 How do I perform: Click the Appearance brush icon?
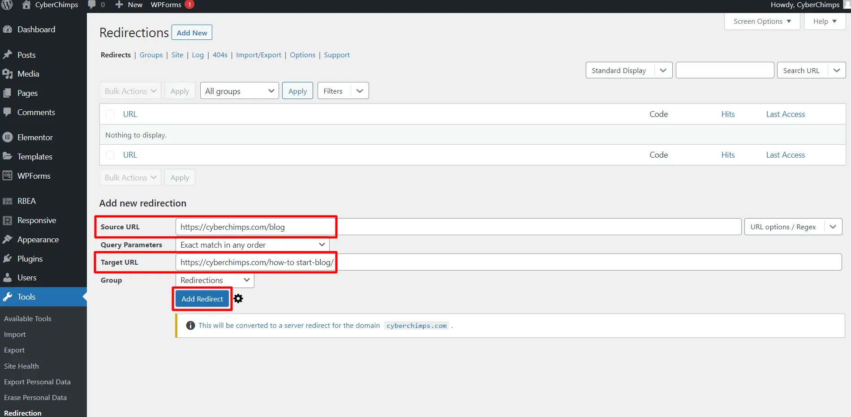pos(7,239)
